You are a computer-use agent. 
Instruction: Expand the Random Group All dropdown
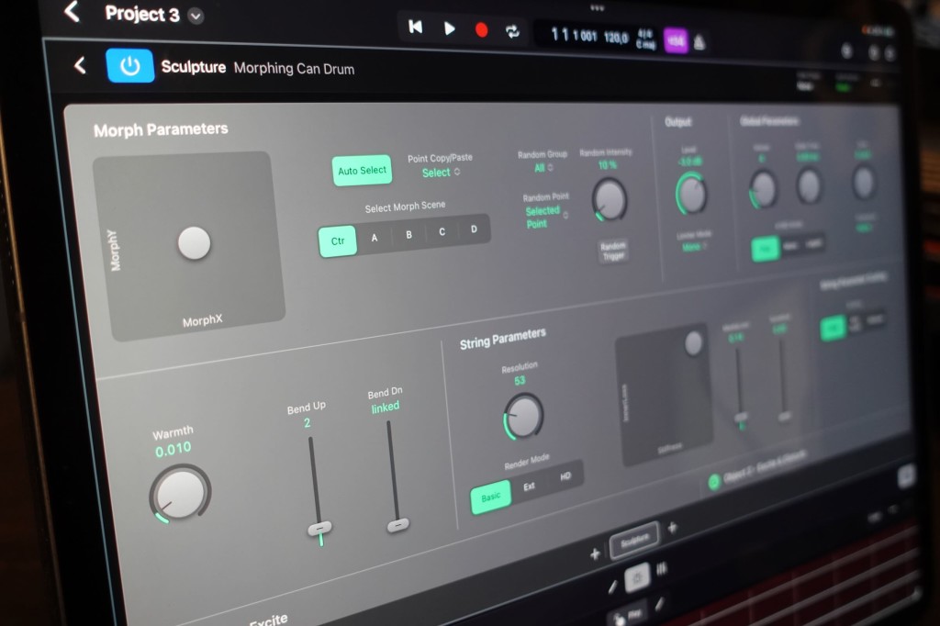pos(543,168)
